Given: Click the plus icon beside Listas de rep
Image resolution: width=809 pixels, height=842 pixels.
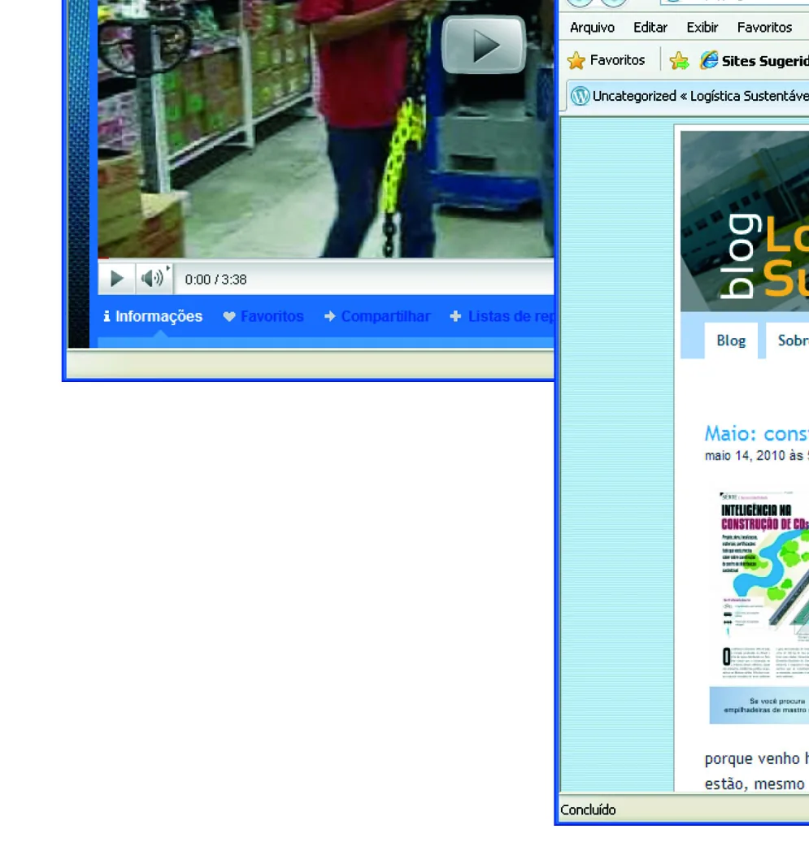Looking at the screenshot, I should click(455, 316).
